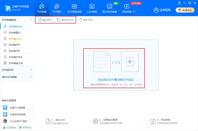The width and height of the screenshot is (198, 131).
Task: Open the 会员中心 button
Action: (185, 10)
